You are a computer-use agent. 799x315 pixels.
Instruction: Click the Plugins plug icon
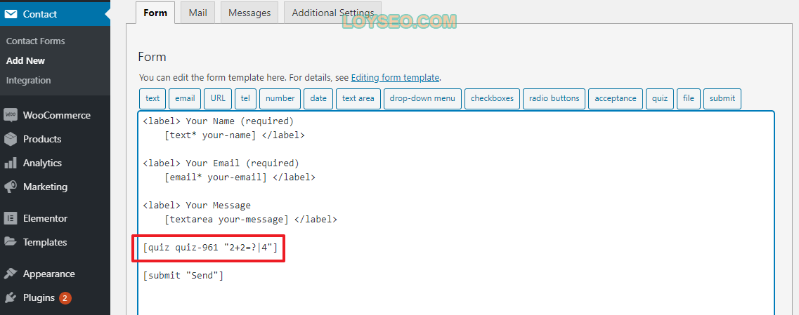tap(11, 297)
